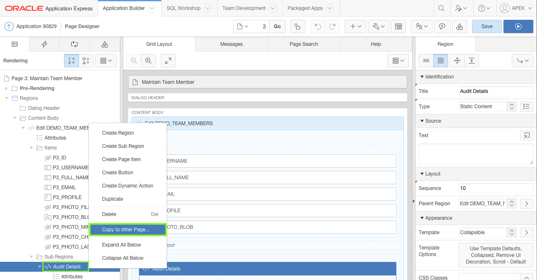Switch to the Messages tab

tap(232, 44)
